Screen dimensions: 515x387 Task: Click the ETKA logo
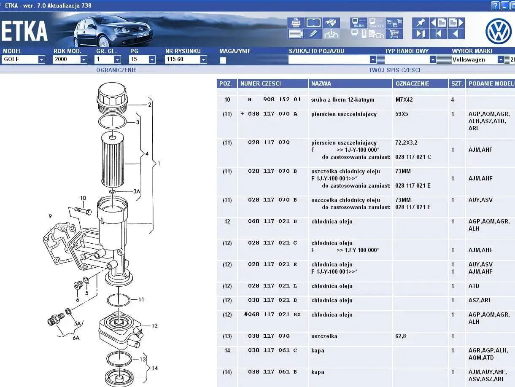[x=24, y=31]
